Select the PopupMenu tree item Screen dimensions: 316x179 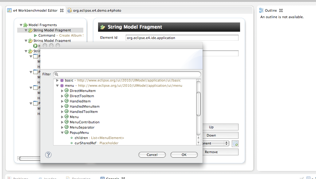coord(79,133)
